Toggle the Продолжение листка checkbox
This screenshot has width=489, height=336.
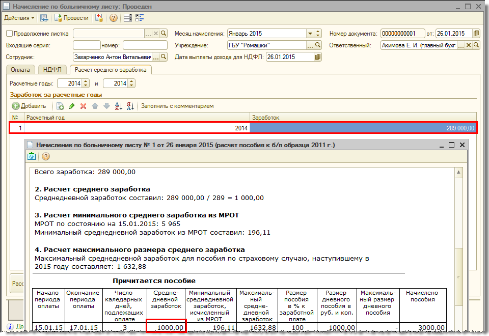click(9, 34)
